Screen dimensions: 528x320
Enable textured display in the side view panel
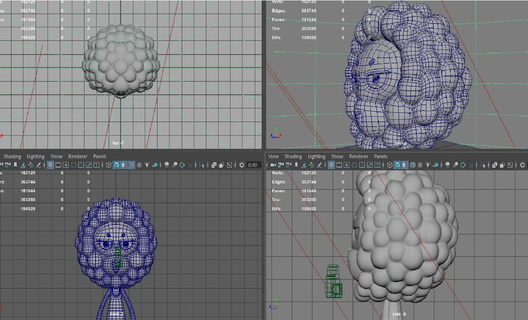(420, 165)
